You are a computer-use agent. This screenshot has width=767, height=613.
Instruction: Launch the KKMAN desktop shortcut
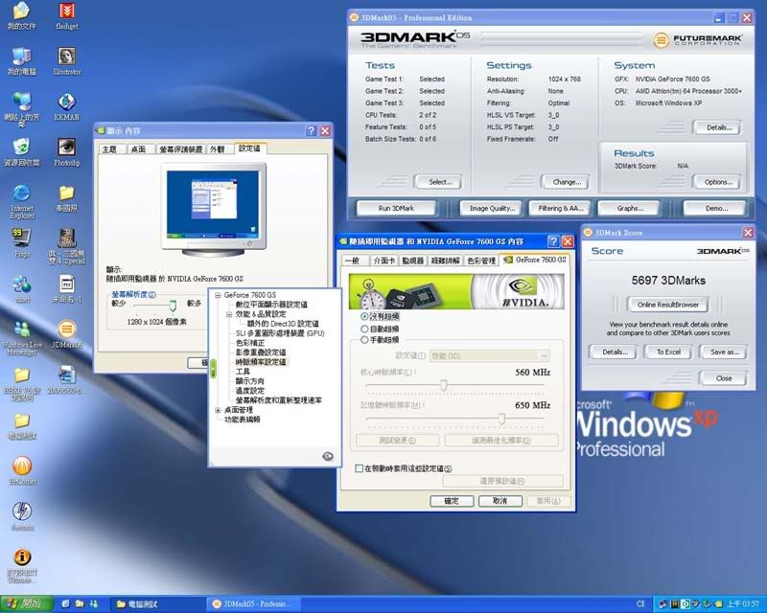pos(67,106)
